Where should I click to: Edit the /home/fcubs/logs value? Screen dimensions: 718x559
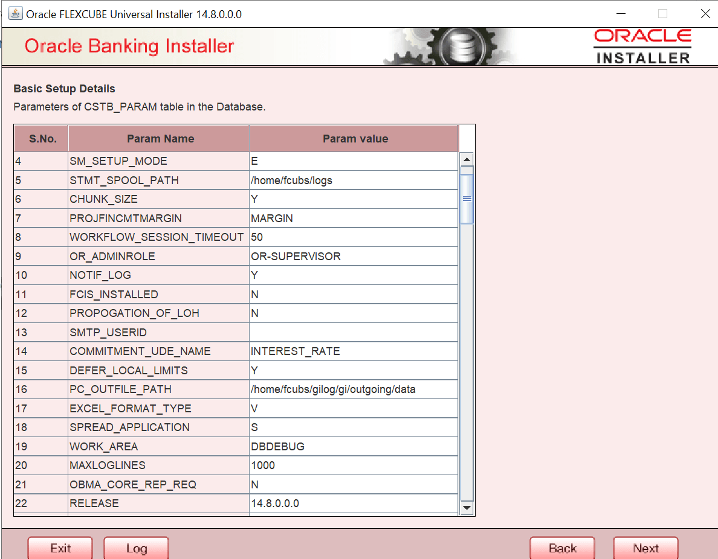tap(354, 180)
